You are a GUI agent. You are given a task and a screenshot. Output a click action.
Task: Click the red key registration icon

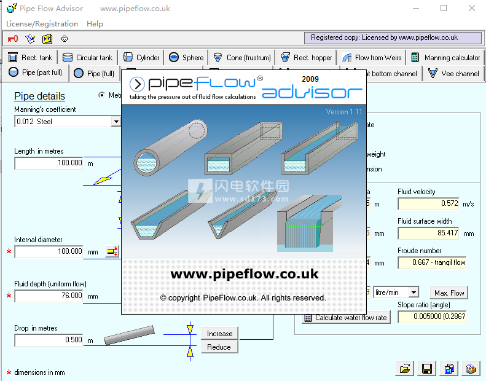point(13,39)
